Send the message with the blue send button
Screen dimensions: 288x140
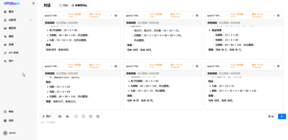pyautogui.click(x=282, y=116)
